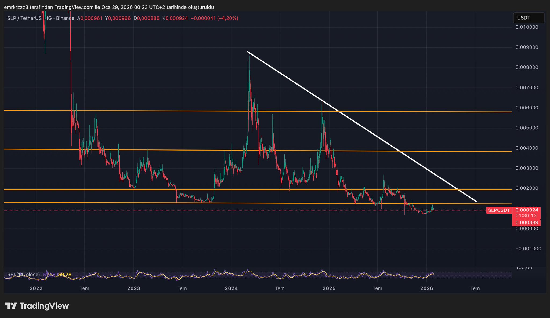Click the TradingView wordmark at bottom
Viewport: 550px width, 318px height.
click(44, 306)
